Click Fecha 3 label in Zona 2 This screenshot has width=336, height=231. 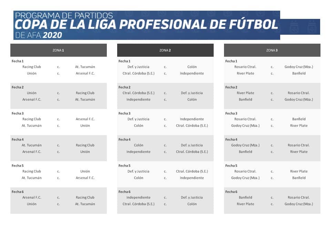point(124,113)
